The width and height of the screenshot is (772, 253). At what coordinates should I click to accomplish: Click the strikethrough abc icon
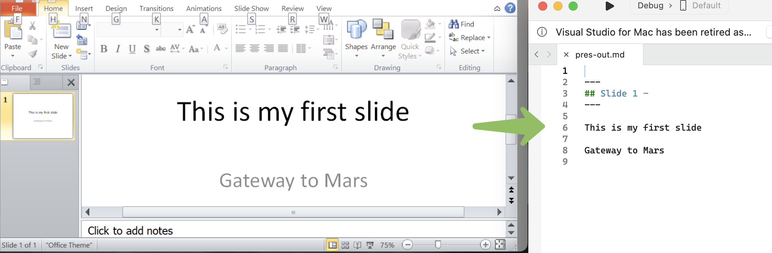coord(161,49)
